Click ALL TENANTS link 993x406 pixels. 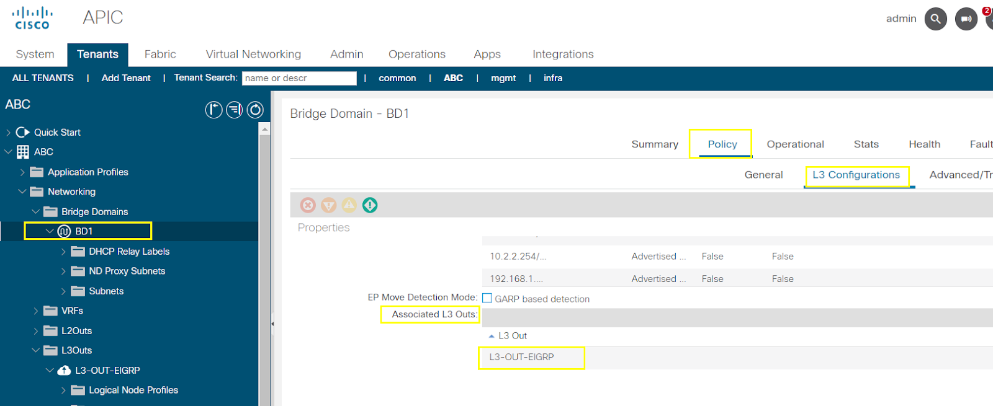pos(43,78)
